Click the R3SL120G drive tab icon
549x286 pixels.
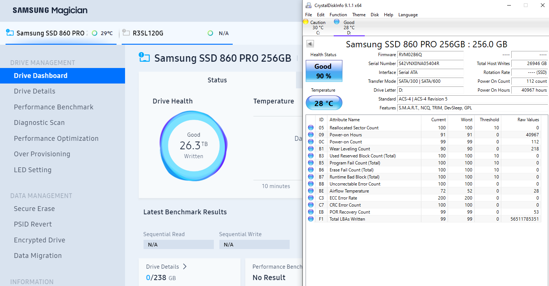(x=126, y=33)
